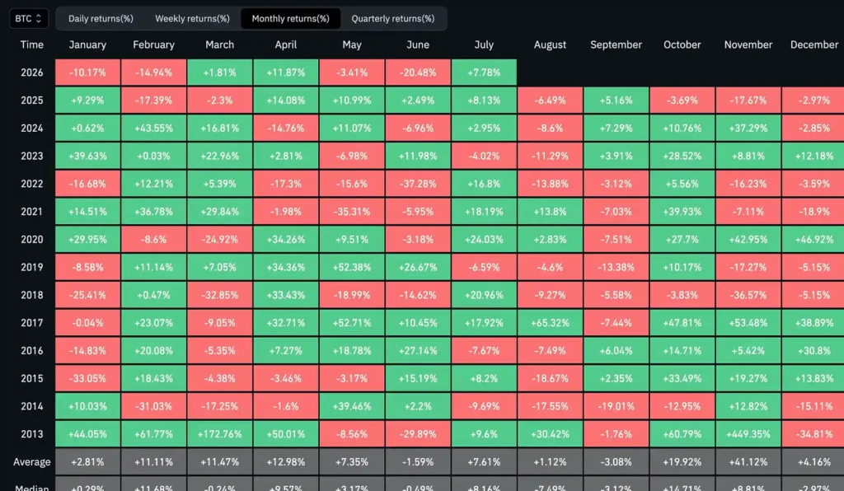Image resolution: width=844 pixels, height=491 pixels.
Task: Click the November column header
Action: point(748,44)
